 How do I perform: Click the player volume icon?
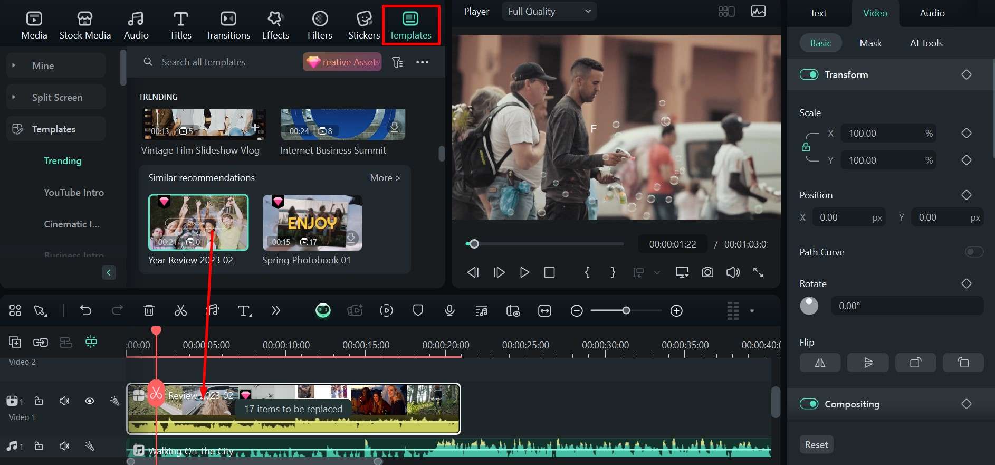pos(733,272)
